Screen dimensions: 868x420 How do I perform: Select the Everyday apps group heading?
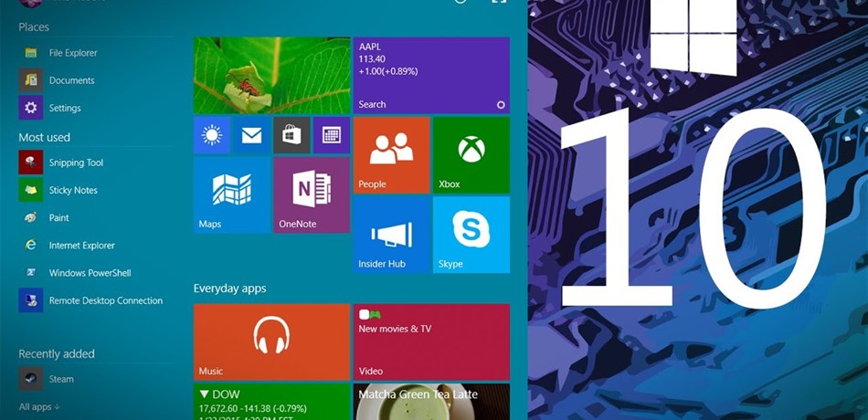[x=229, y=289]
